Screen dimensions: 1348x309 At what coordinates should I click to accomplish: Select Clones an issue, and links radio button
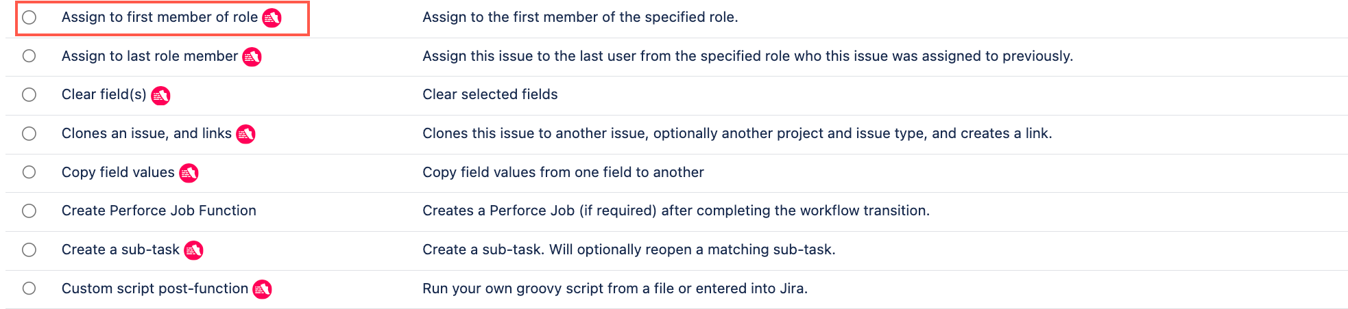pos(29,133)
